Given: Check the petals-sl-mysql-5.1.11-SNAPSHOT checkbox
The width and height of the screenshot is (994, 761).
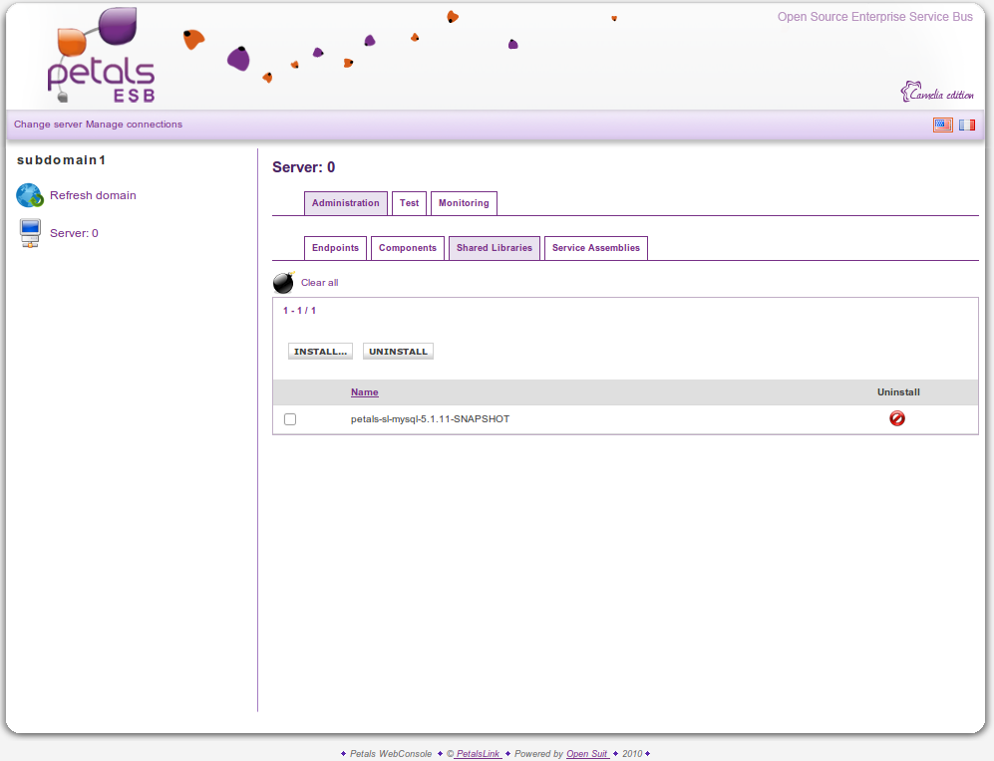Looking at the screenshot, I should click(290, 419).
